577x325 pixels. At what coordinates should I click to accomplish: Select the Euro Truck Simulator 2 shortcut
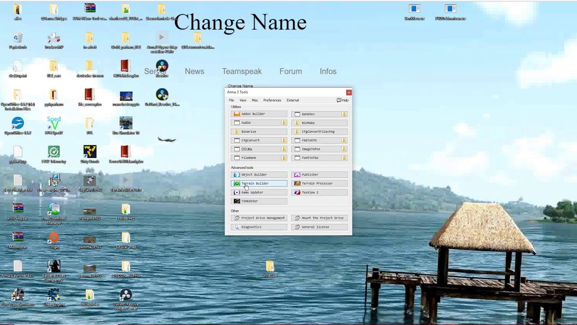[18, 299]
